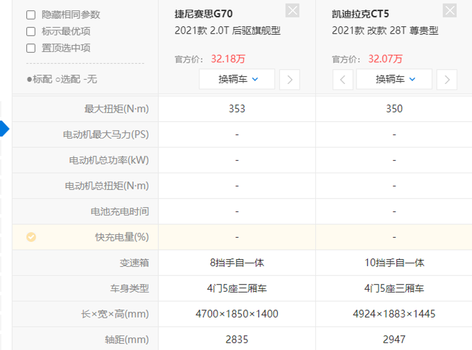Open the 捷尼赛思G70 model title

coord(203,14)
